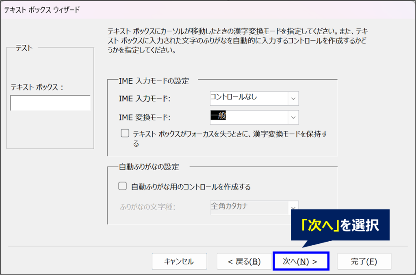Click the 全角カタカナ combo box field
The image size is (416, 275).
coord(248,207)
